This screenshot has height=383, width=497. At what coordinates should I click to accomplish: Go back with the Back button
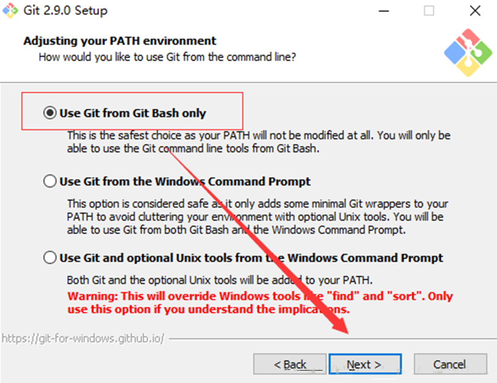pyautogui.click(x=290, y=364)
